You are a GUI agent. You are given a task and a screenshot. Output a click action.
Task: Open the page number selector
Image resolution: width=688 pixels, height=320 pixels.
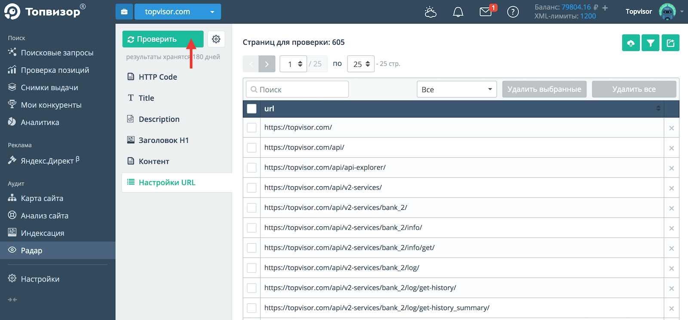(293, 64)
